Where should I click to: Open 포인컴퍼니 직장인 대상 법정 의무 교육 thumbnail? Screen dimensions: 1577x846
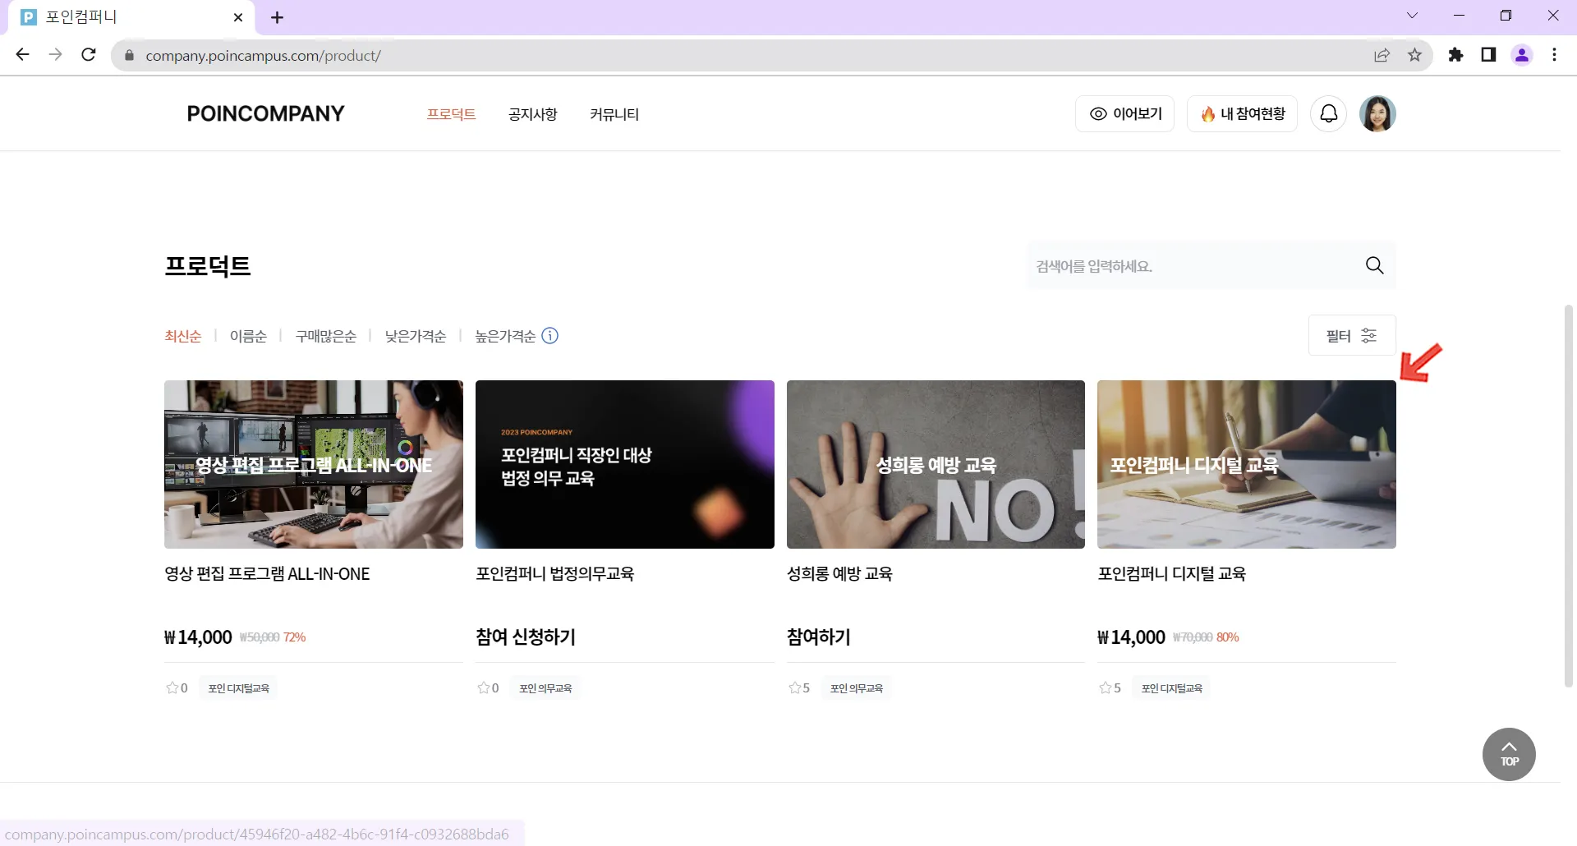[x=624, y=464]
